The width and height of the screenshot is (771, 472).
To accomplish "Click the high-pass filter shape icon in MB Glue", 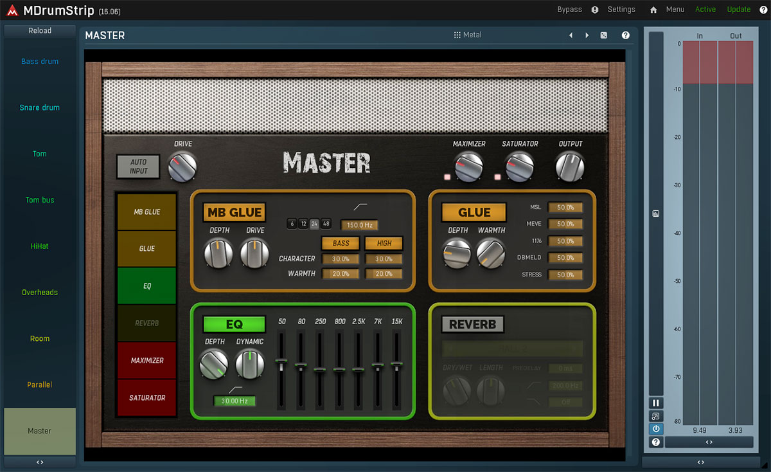I will (x=360, y=206).
